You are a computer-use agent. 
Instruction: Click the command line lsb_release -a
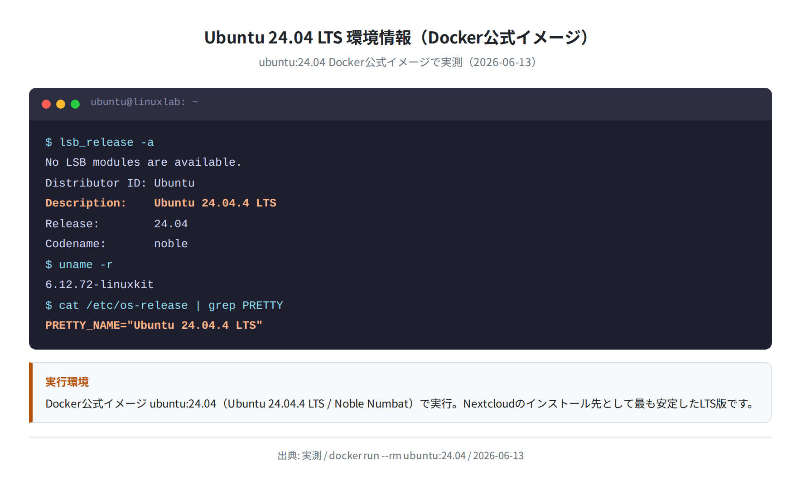[x=100, y=142]
